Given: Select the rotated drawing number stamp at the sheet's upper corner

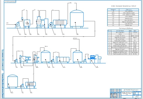Looking at the screenshot, I should (10, 1).
